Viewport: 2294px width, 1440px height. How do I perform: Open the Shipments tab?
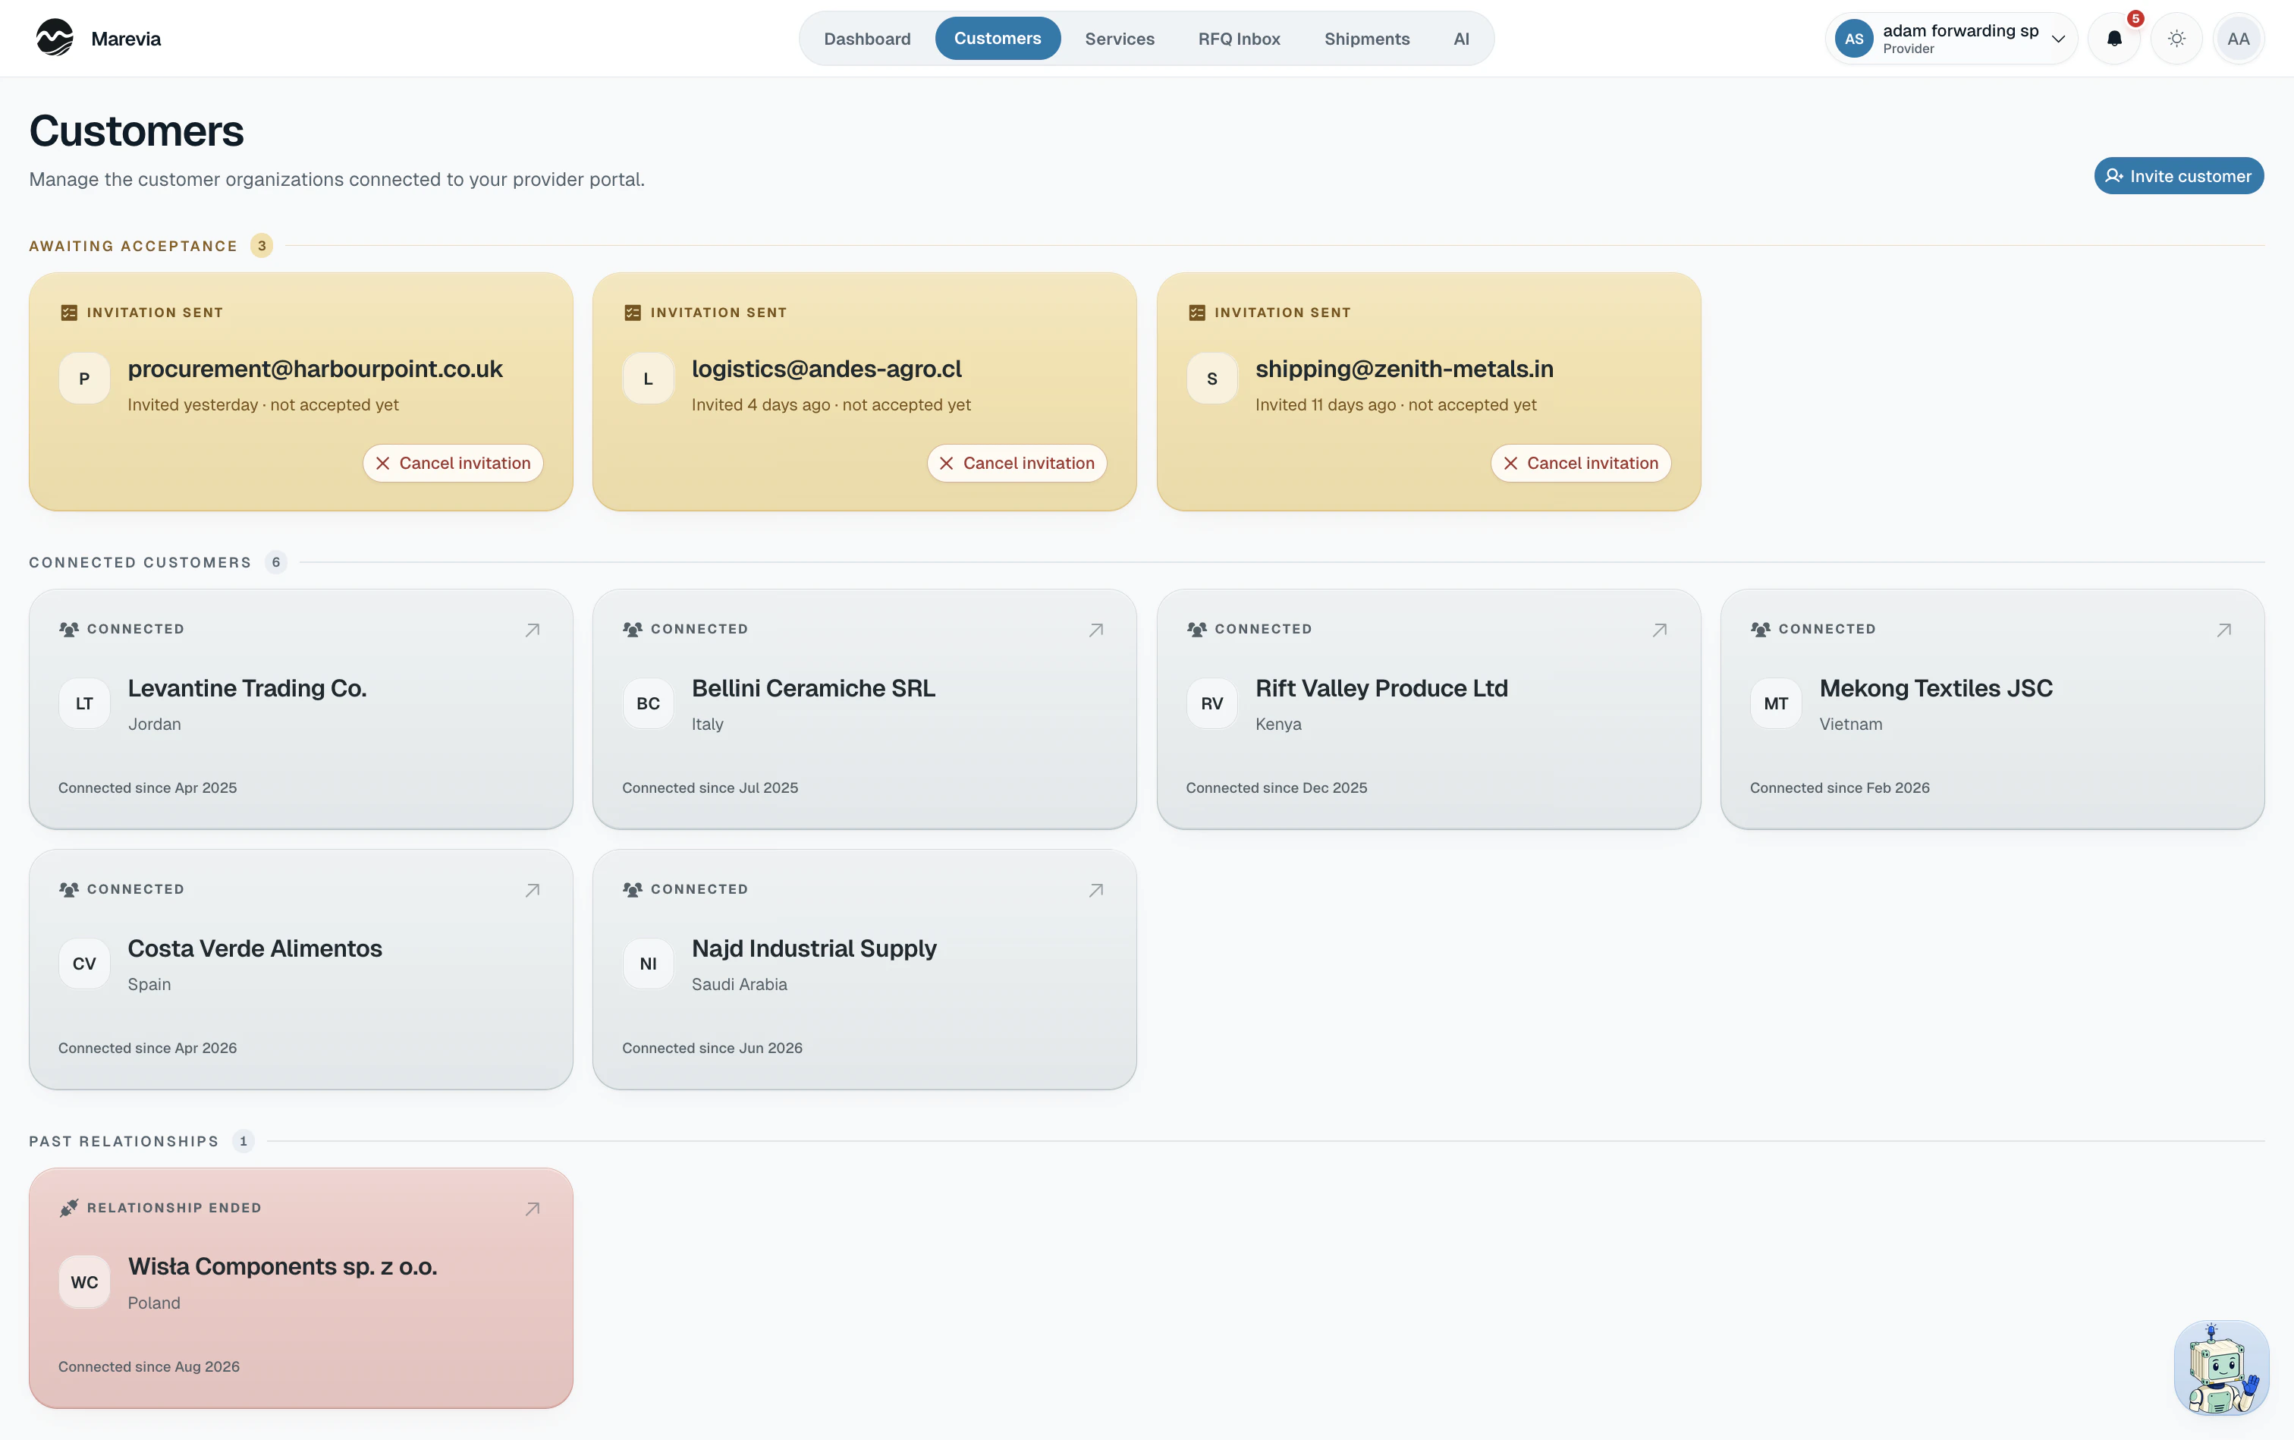point(1368,39)
